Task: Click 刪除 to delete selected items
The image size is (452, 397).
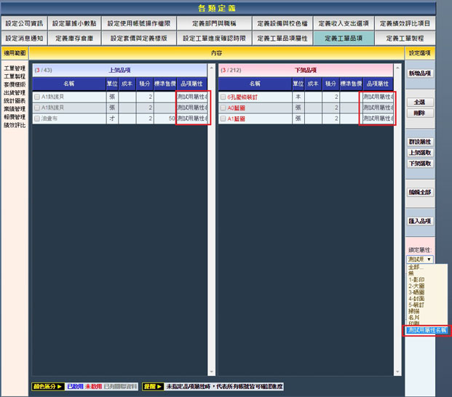Action: (x=419, y=113)
